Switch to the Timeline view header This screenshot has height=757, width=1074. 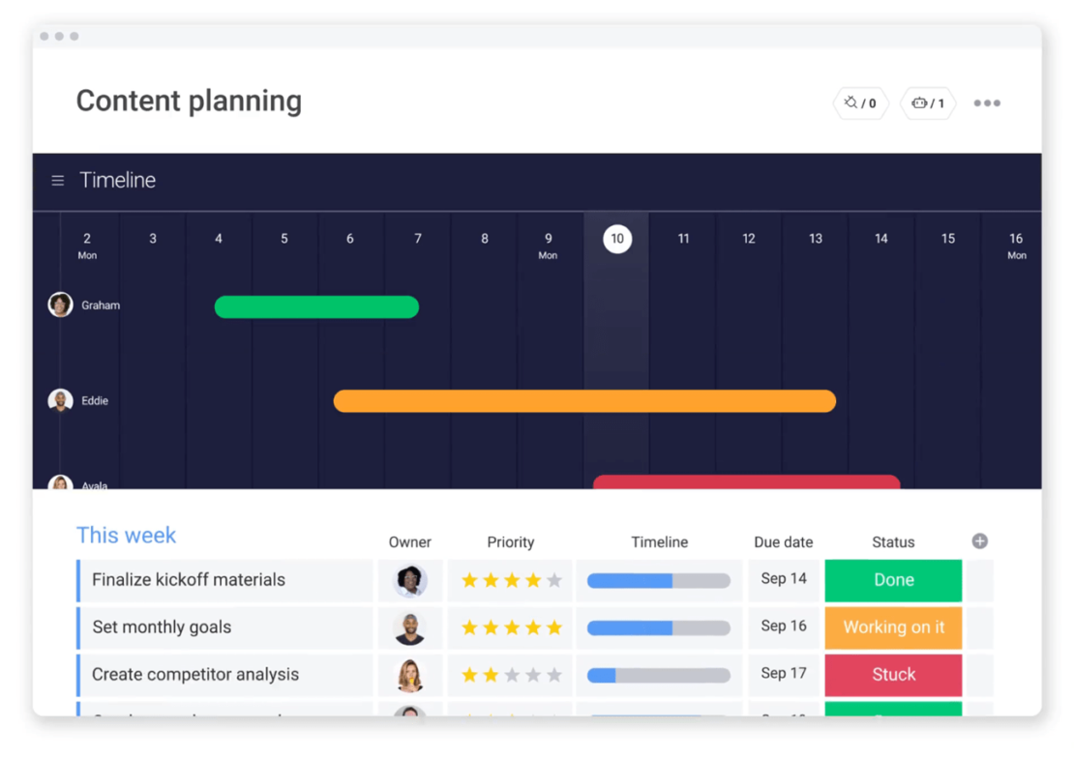point(117,180)
